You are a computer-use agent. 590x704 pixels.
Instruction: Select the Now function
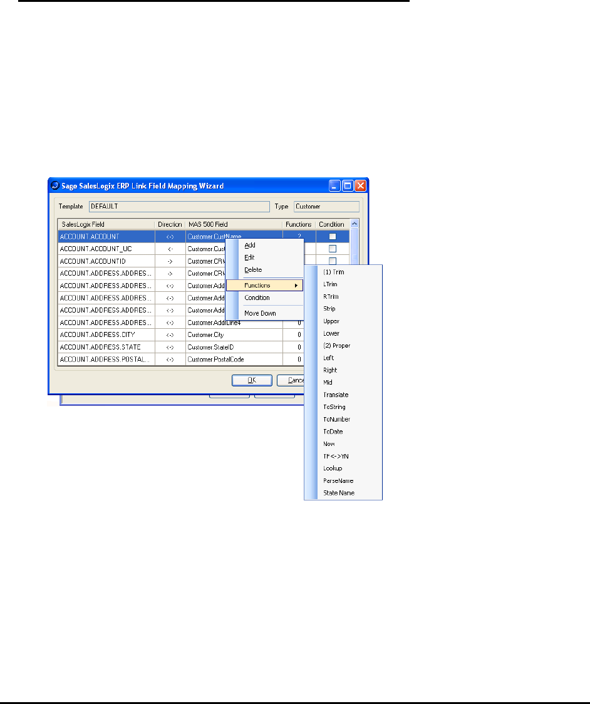click(343, 444)
